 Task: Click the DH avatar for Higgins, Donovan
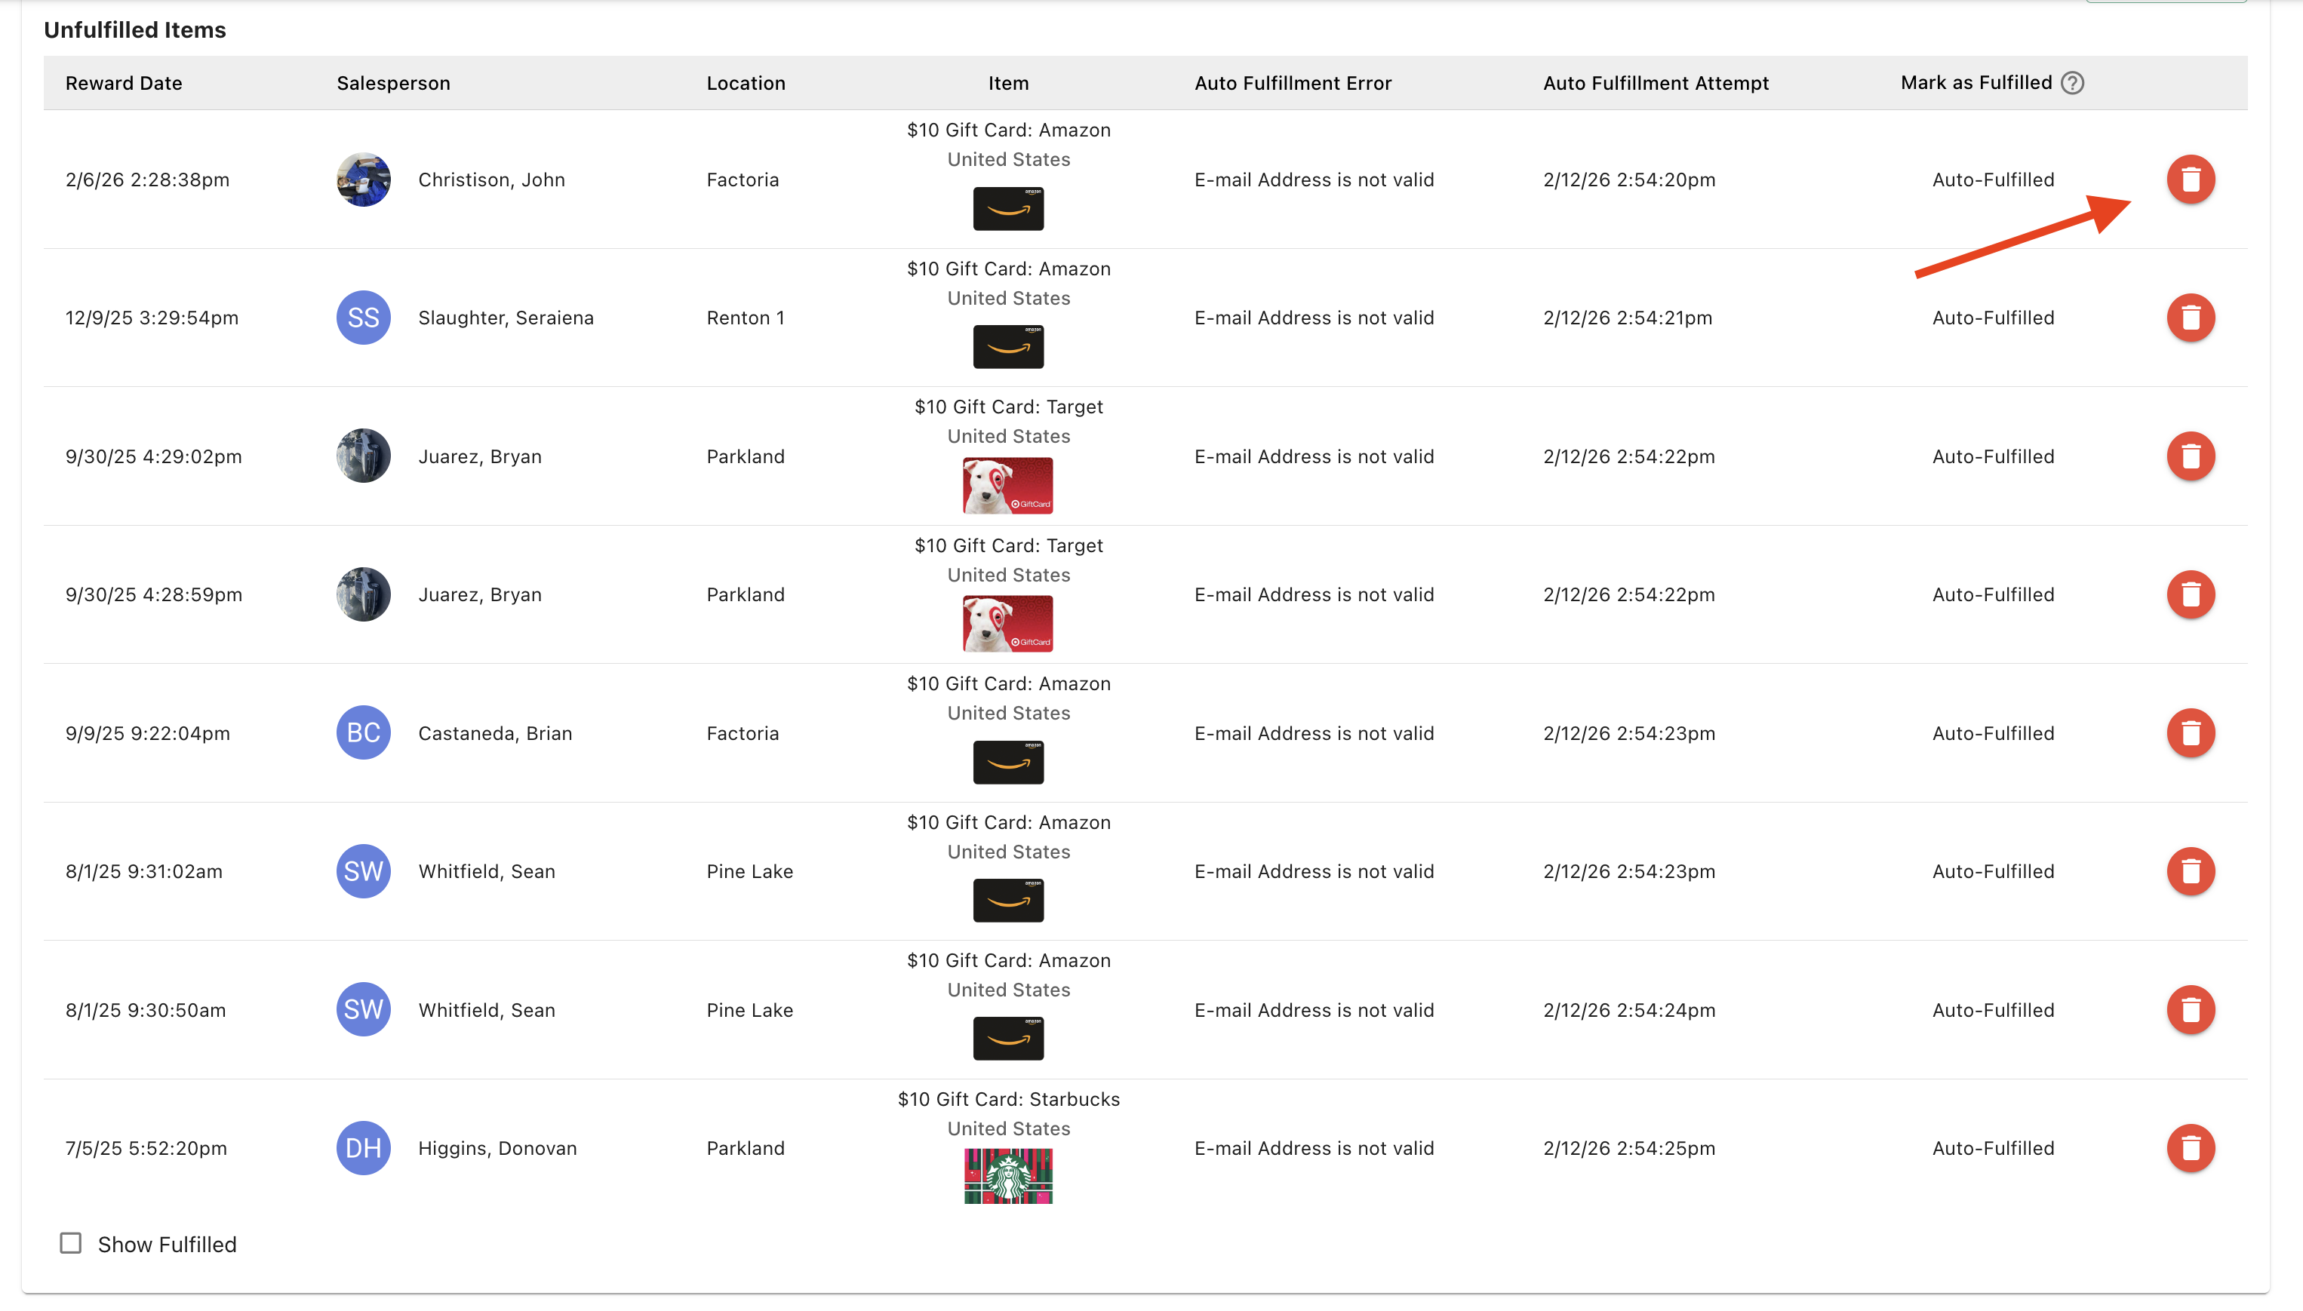coord(363,1148)
